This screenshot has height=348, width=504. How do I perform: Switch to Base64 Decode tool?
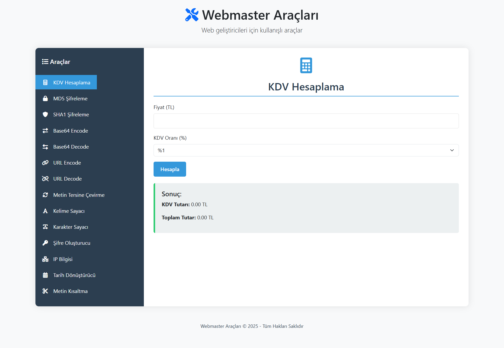pyautogui.click(x=66, y=147)
